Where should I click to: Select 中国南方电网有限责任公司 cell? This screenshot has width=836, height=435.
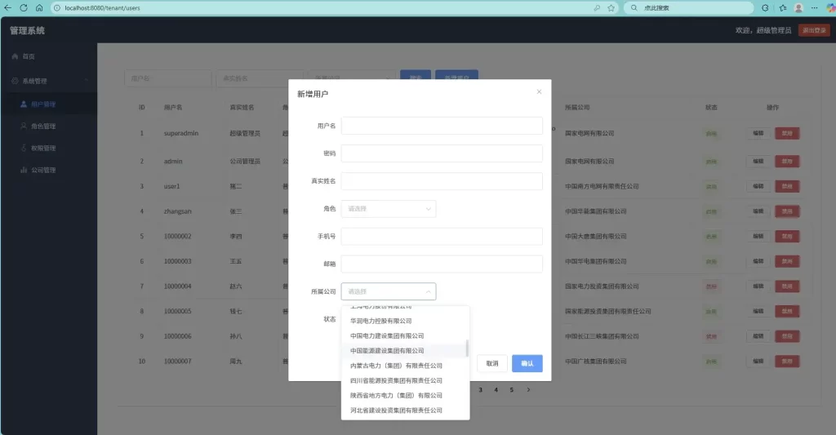pos(602,186)
